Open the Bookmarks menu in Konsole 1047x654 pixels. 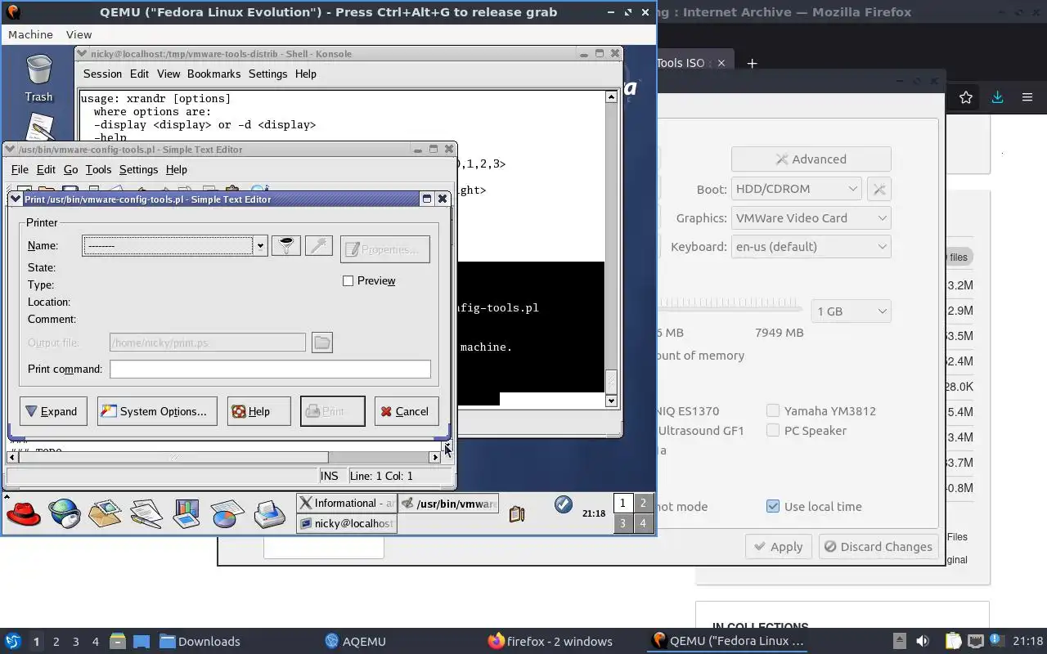pos(213,74)
